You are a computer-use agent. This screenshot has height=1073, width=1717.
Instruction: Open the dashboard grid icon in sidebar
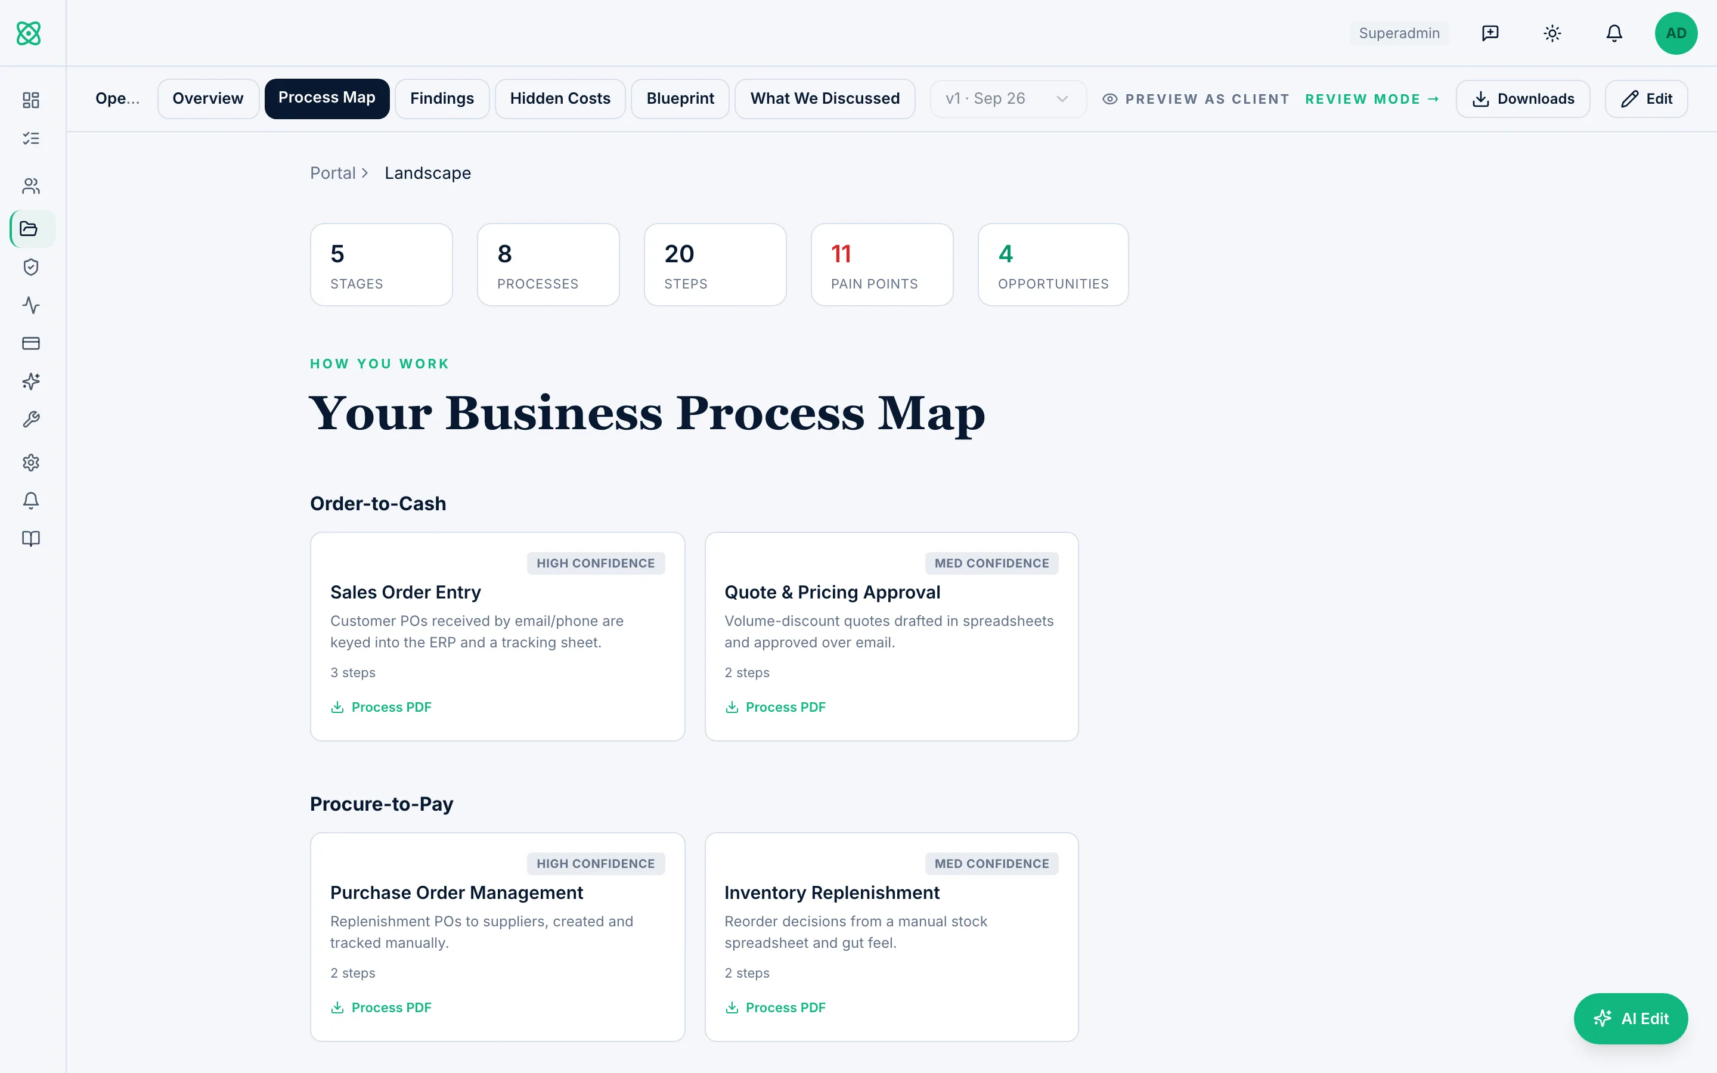click(x=30, y=100)
